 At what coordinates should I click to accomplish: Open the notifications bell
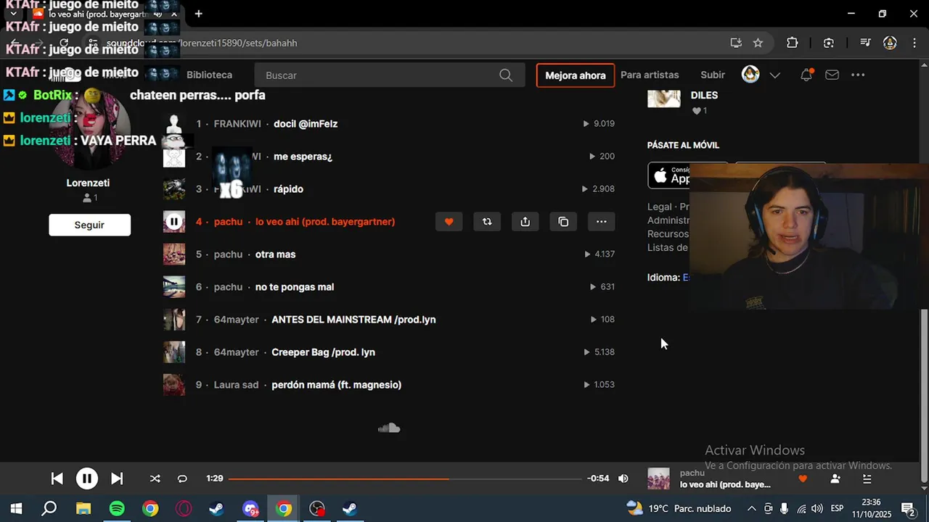(x=806, y=75)
